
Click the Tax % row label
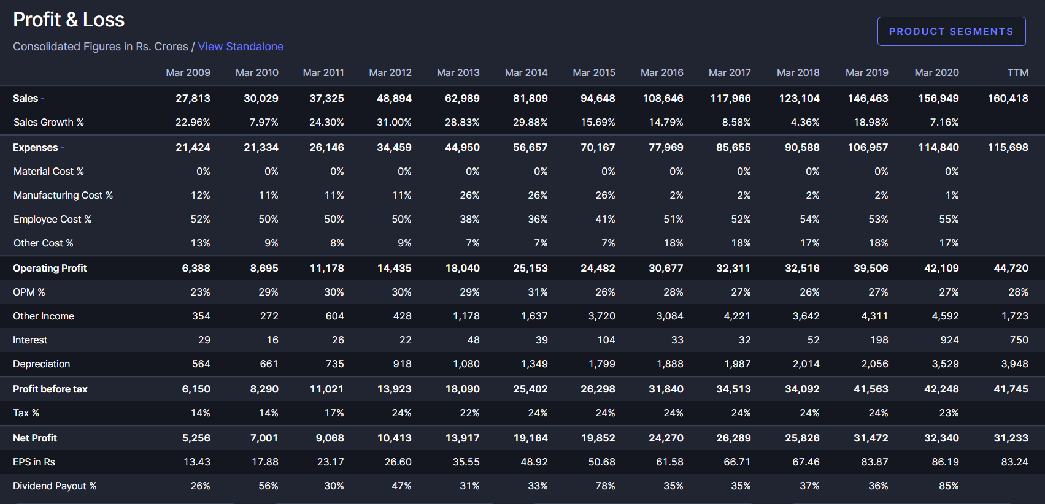[26, 413]
